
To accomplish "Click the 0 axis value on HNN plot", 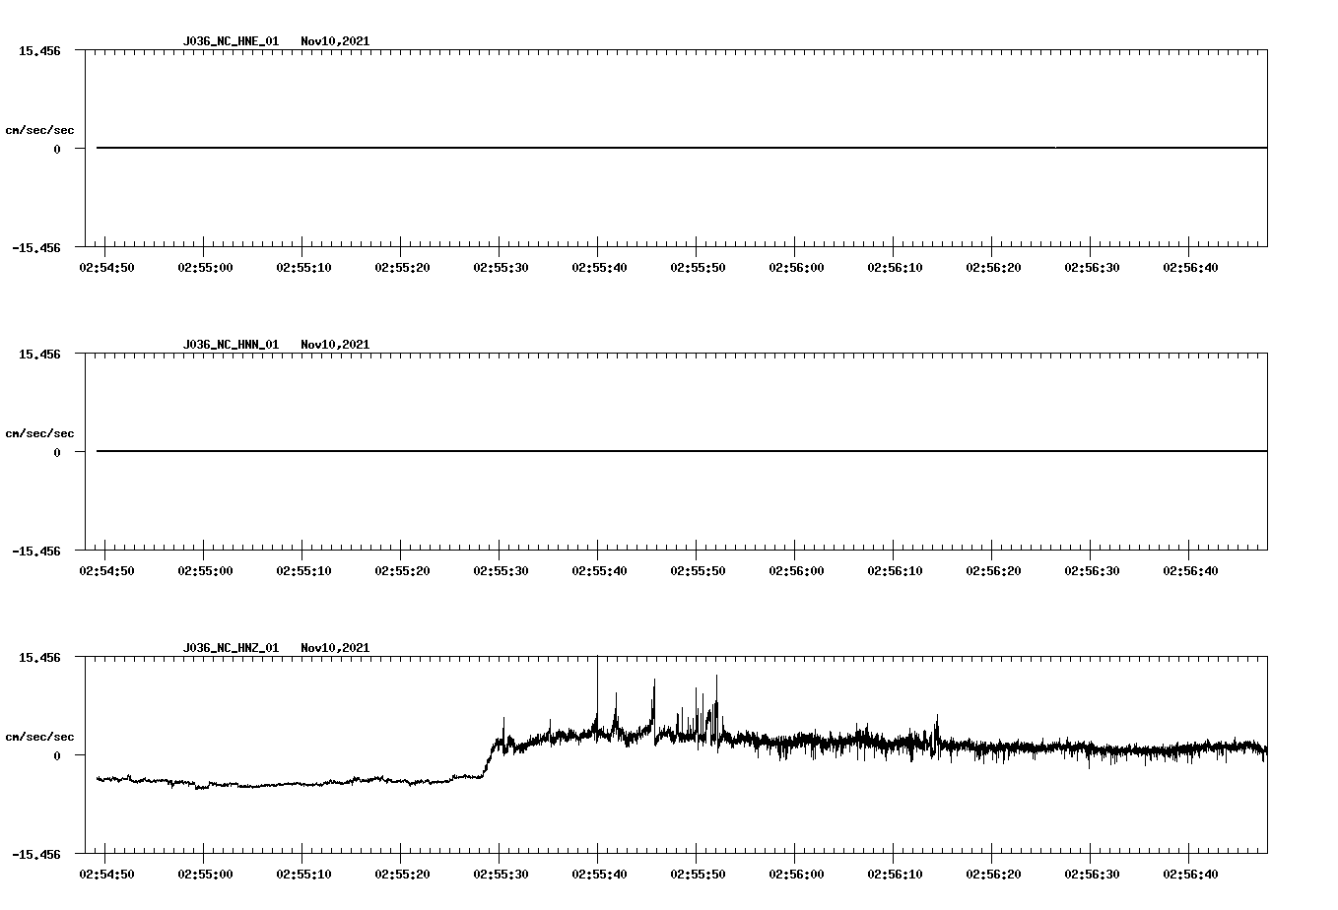I will tap(57, 453).
